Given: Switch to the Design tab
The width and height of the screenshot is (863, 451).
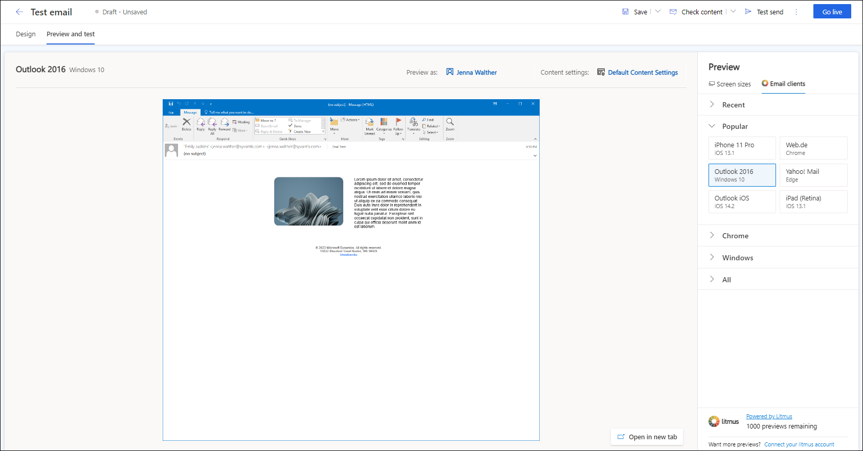Looking at the screenshot, I should click(x=26, y=34).
